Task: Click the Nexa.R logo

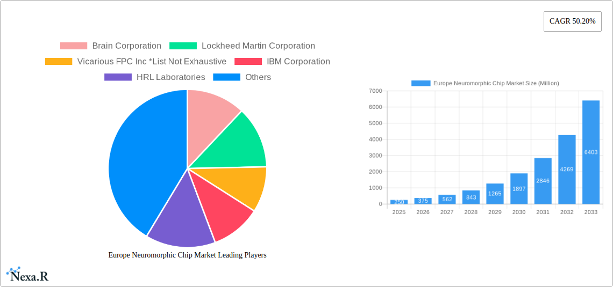Action: [27, 275]
